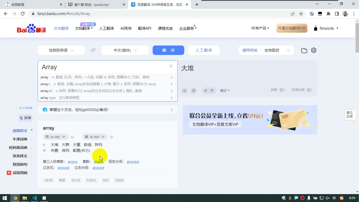Open the VIP membership banner
The width and height of the screenshot is (359, 202).
250,120
